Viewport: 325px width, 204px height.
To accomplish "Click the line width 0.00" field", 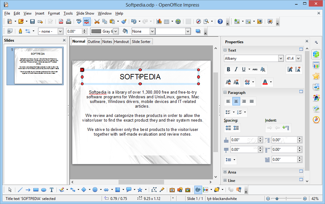I will pyautogui.click(x=74, y=31).
